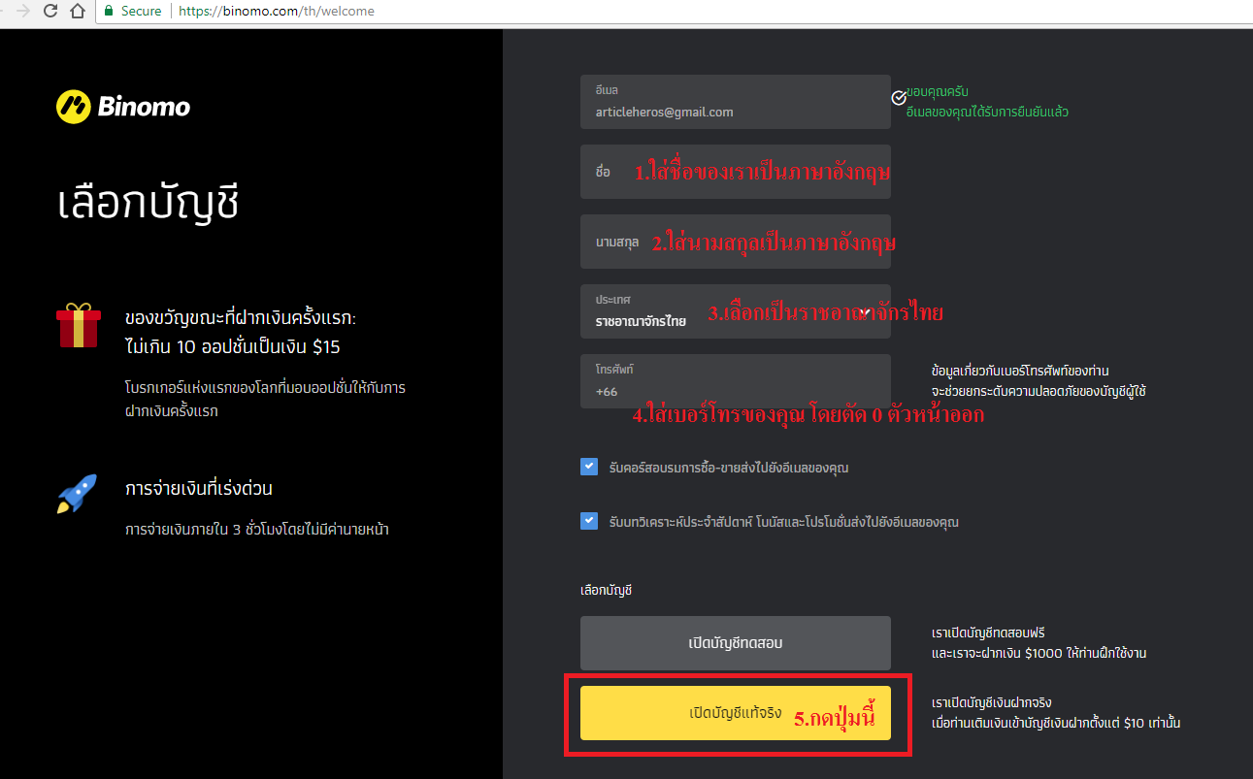Click the email field articleheros@gmail.com
The height and width of the screenshot is (779, 1253).
tap(736, 102)
